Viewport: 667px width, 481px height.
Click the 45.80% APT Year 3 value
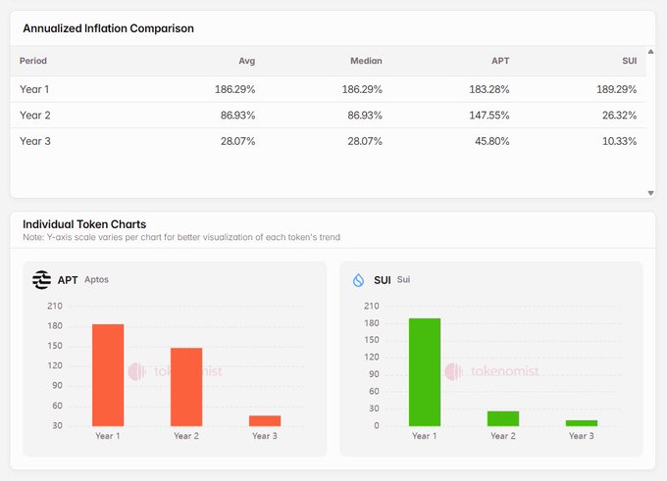(491, 141)
